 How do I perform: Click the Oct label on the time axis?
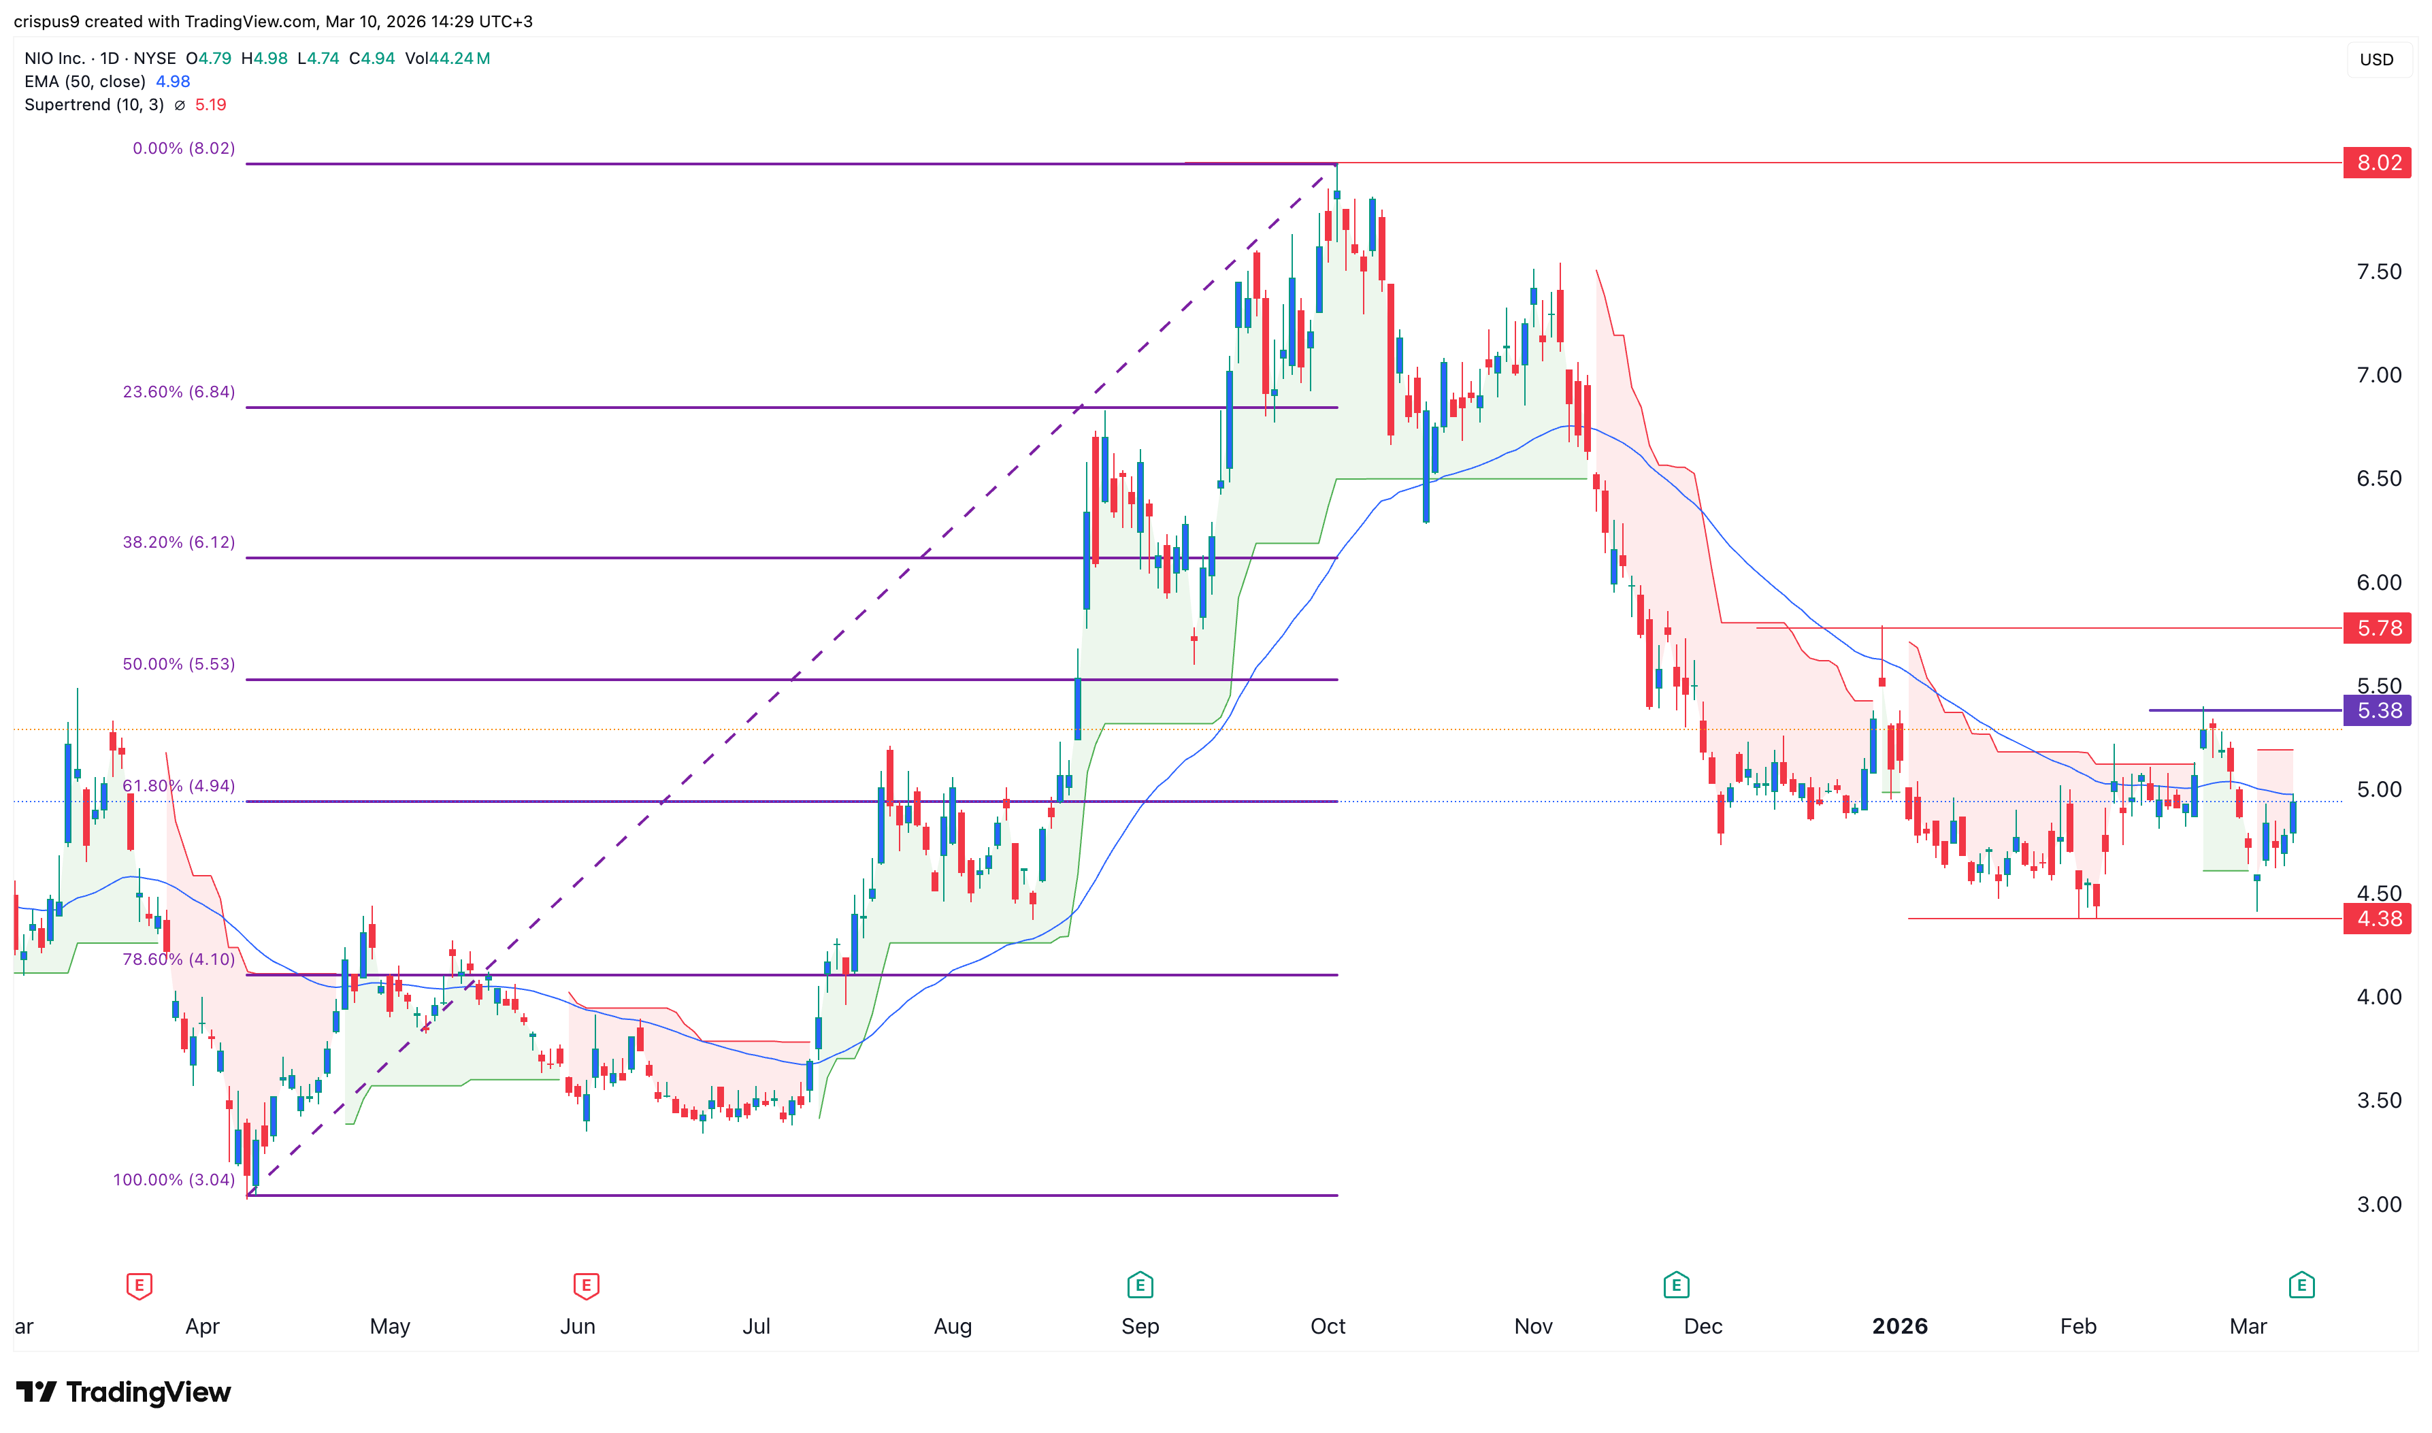[x=1328, y=1325]
